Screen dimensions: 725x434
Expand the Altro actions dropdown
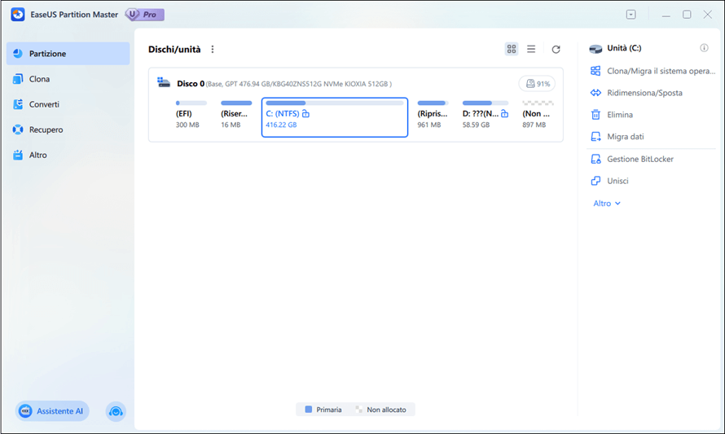(x=607, y=204)
